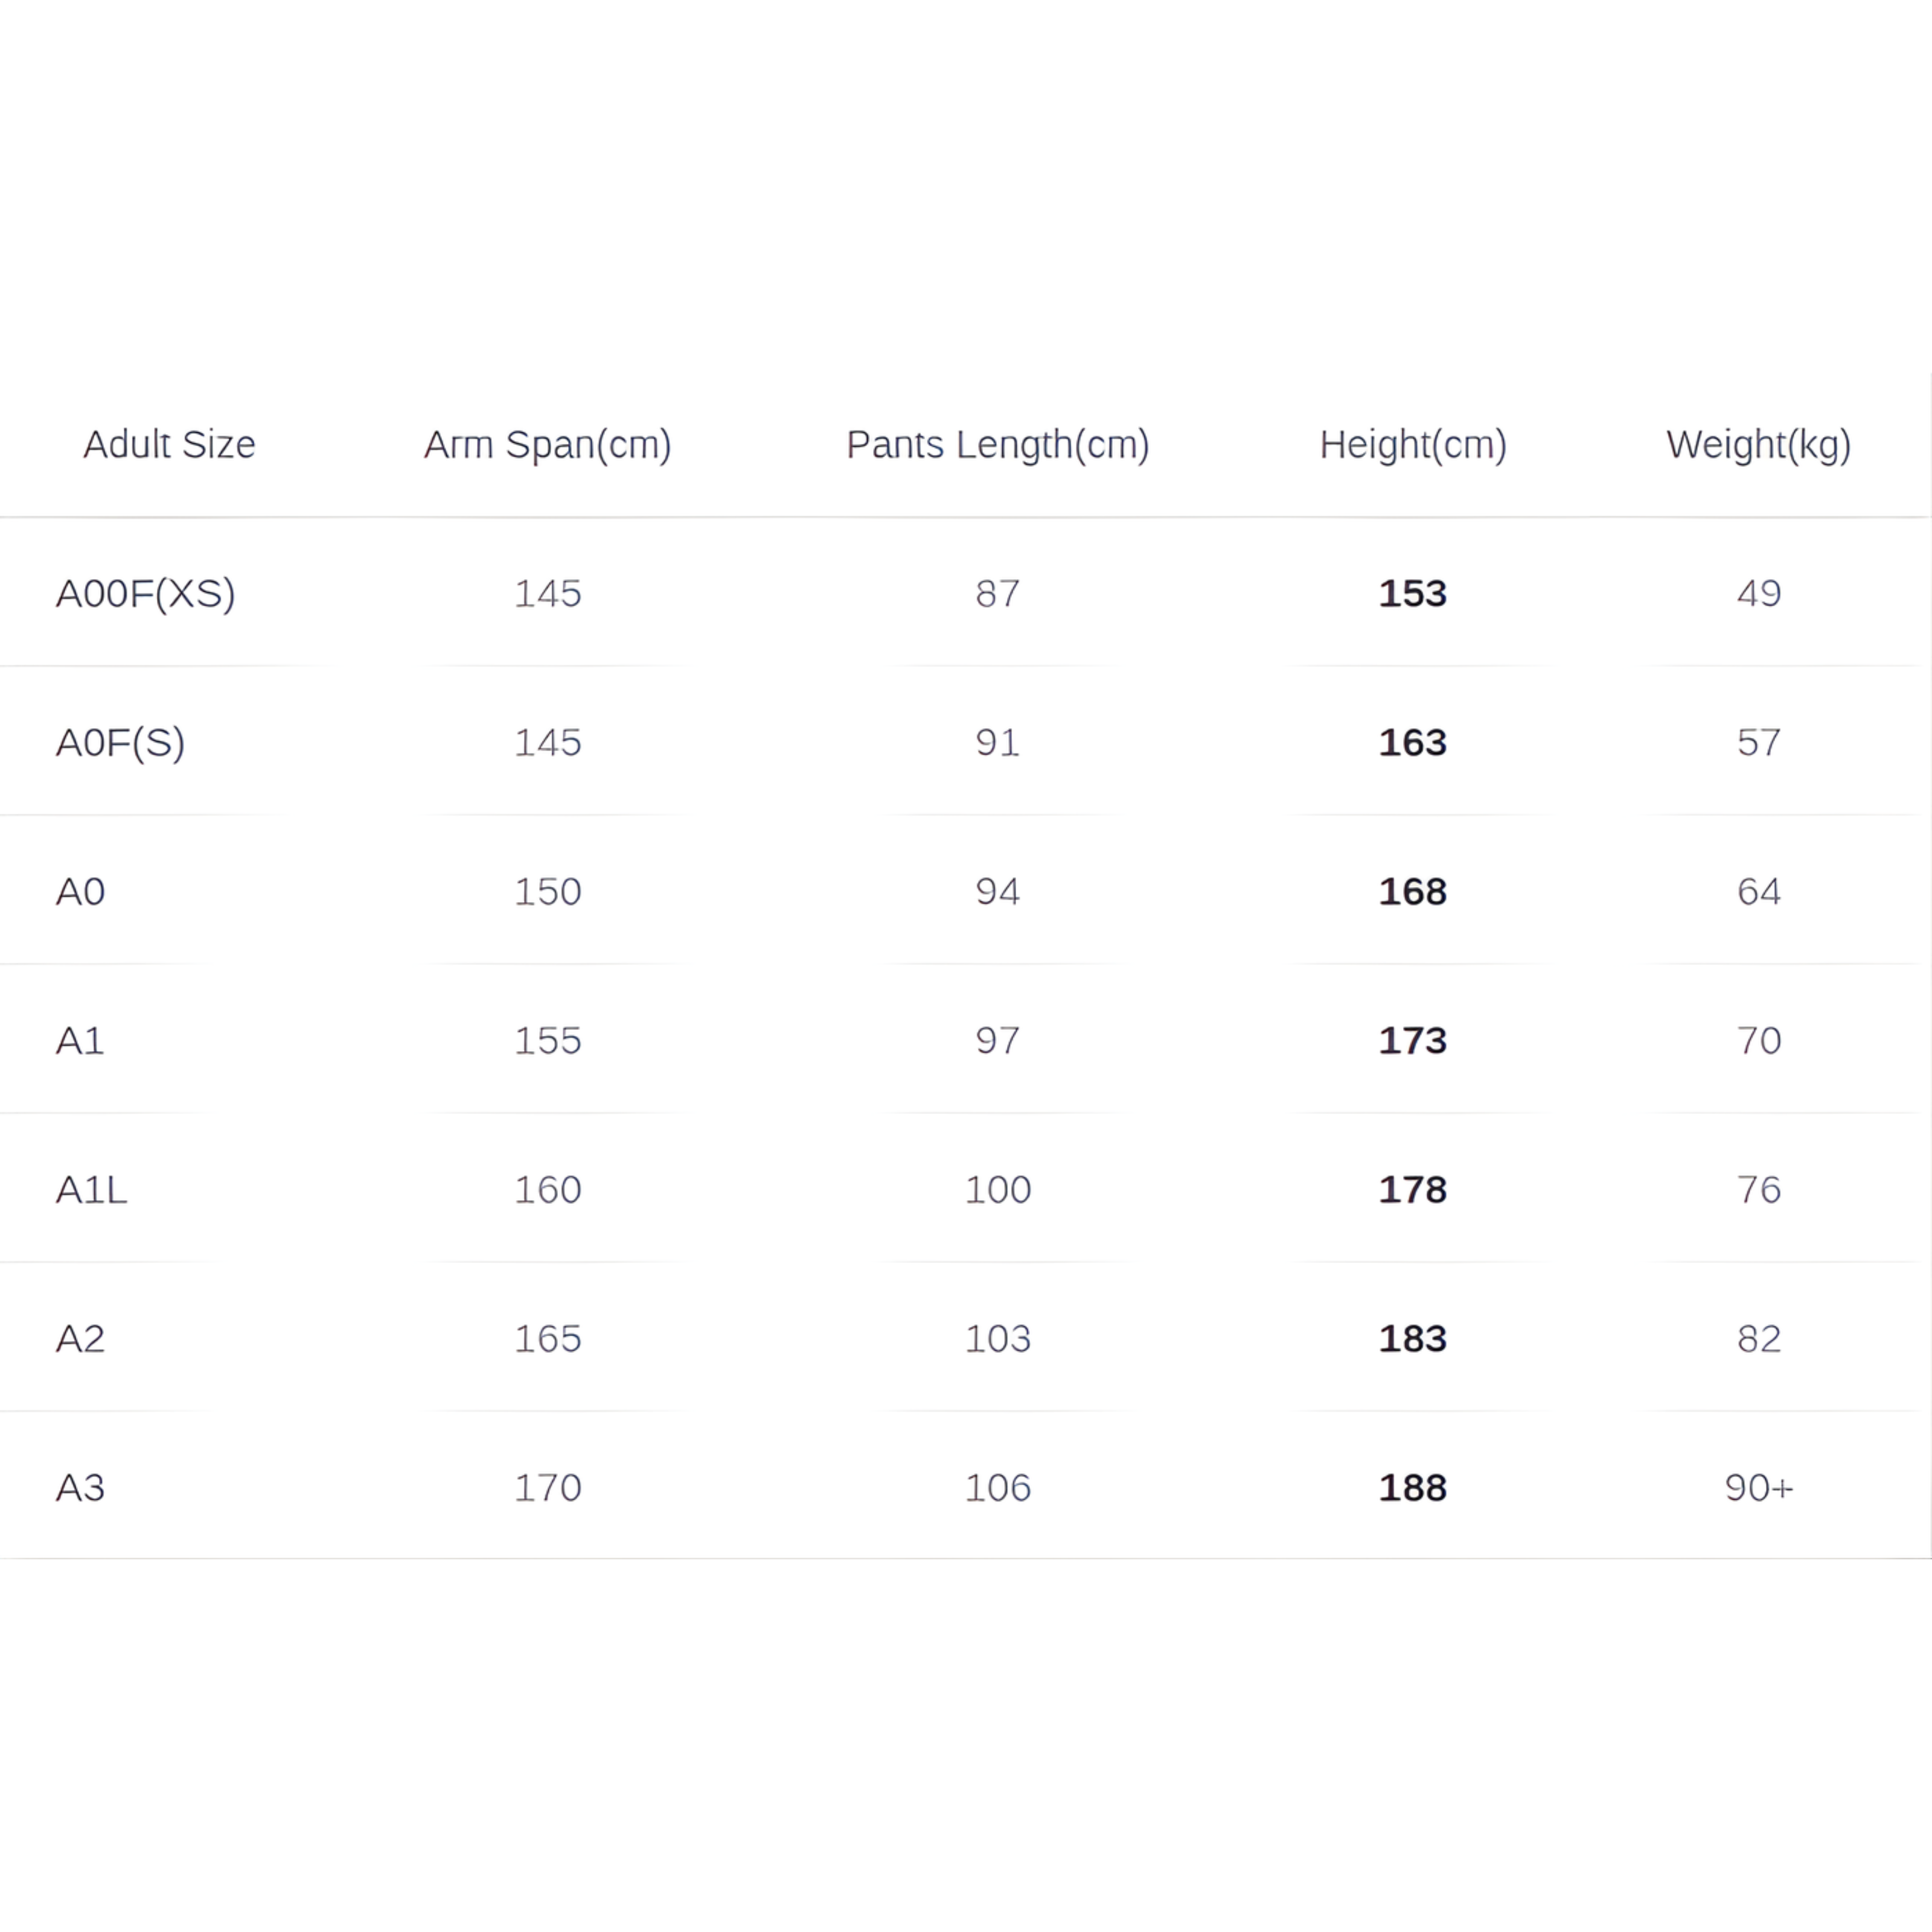Click the Weight(kg) column header
Viewport: 1932px width, 1932px height.
(1758, 444)
